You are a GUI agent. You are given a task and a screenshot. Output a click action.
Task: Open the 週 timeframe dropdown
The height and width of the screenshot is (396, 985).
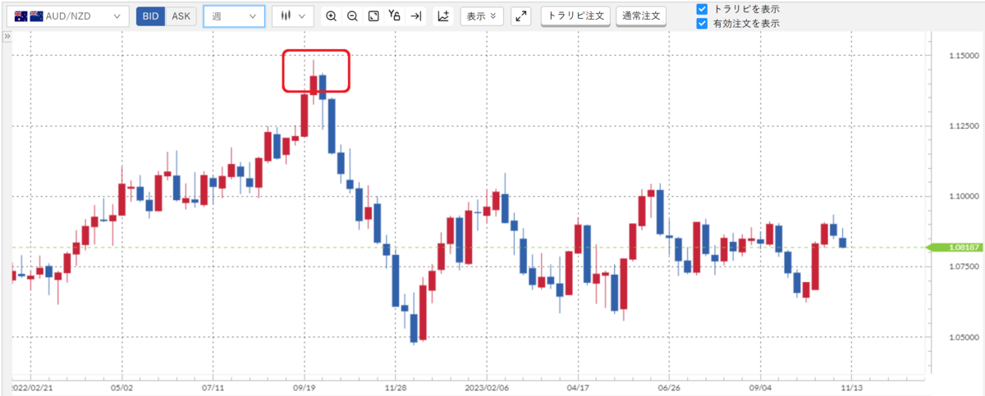(x=234, y=16)
